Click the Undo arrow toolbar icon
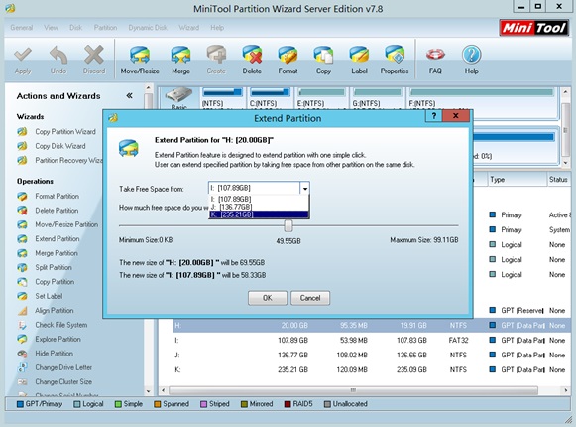 [58, 61]
